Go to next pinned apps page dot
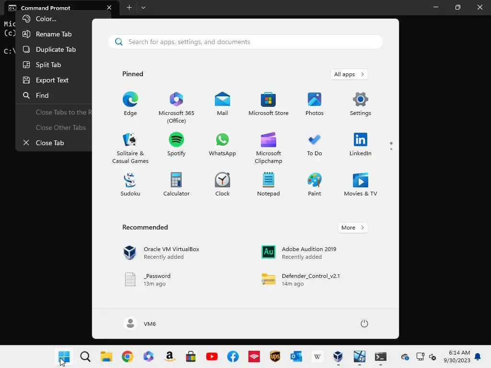 pos(391,149)
